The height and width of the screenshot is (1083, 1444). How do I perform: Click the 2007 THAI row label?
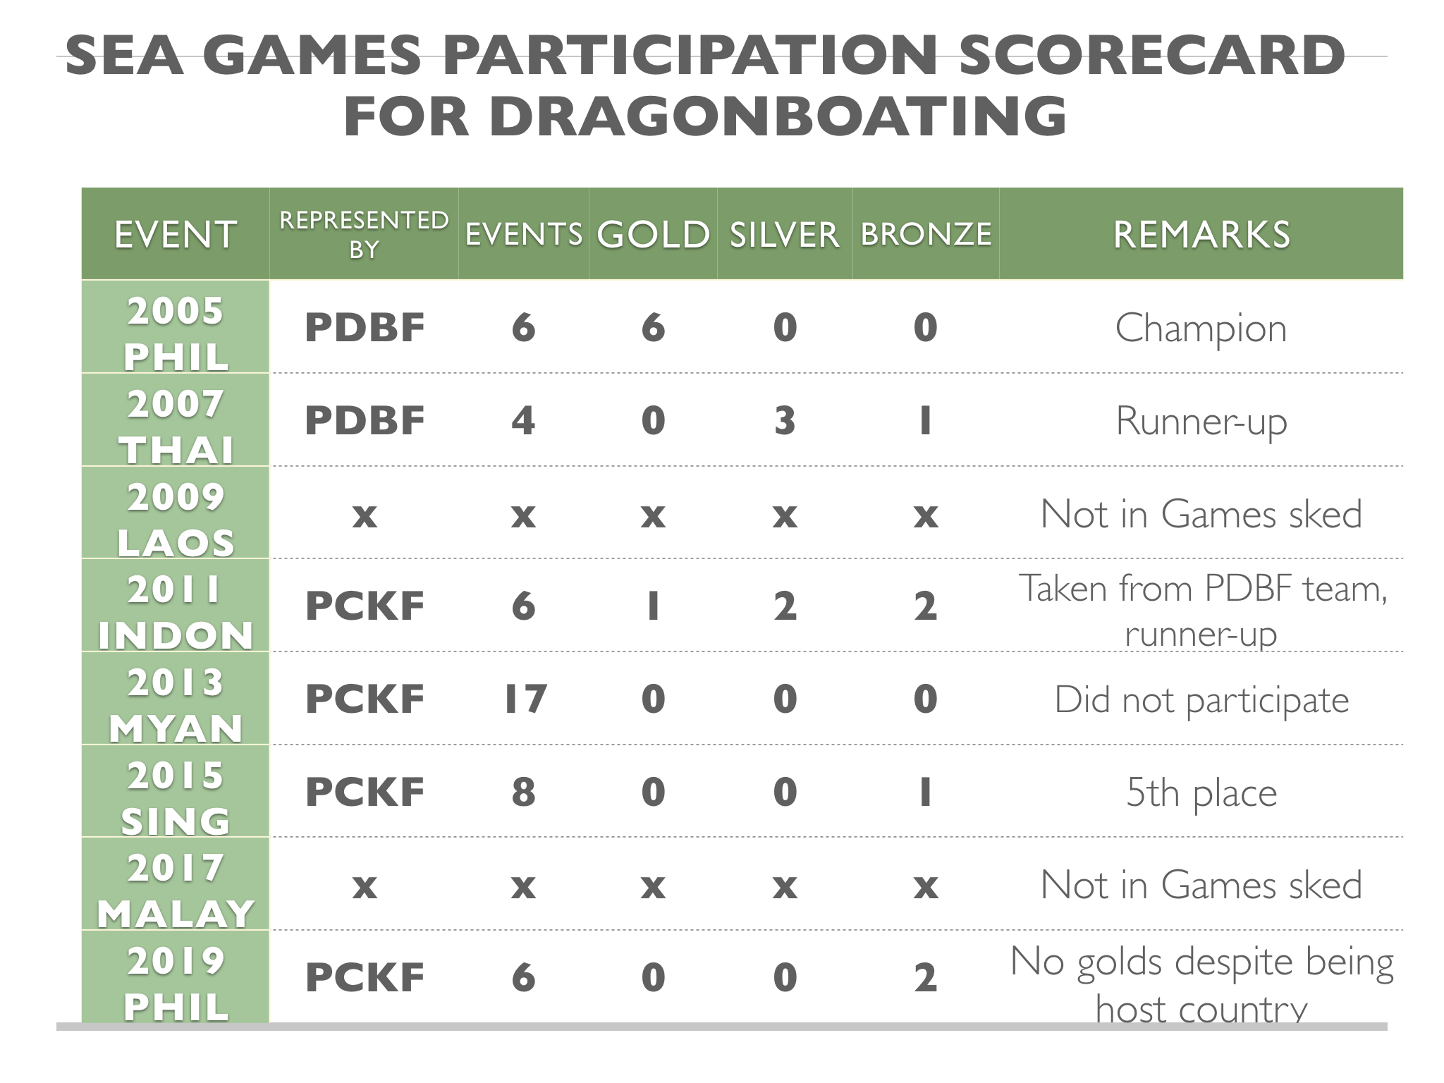(176, 426)
